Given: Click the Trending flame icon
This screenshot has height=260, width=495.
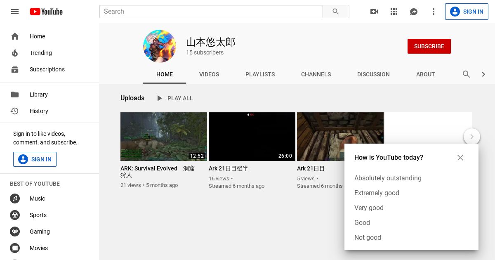Looking at the screenshot, I should point(15,53).
